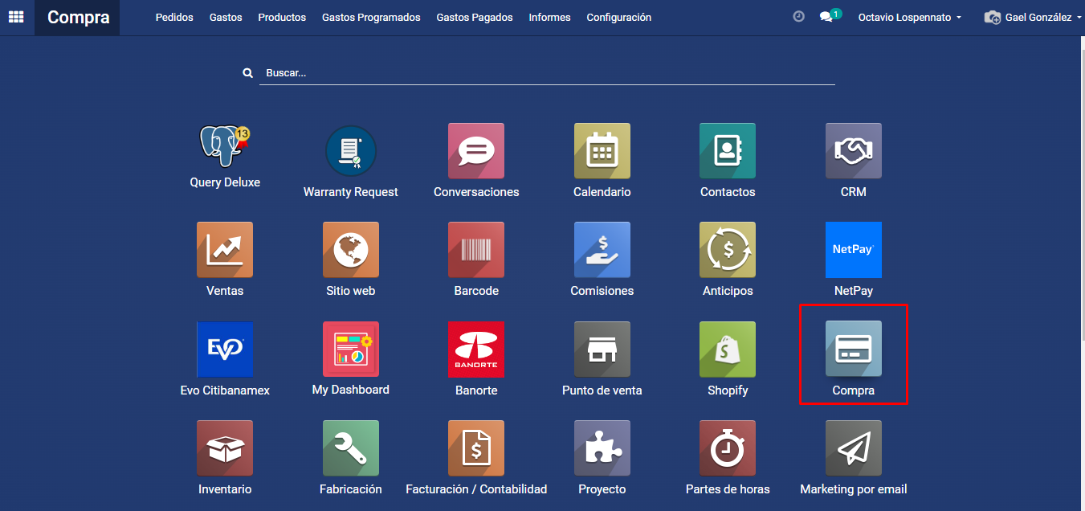Open the My Dashboard app
Image resolution: width=1085 pixels, height=511 pixels.
tap(351, 350)
